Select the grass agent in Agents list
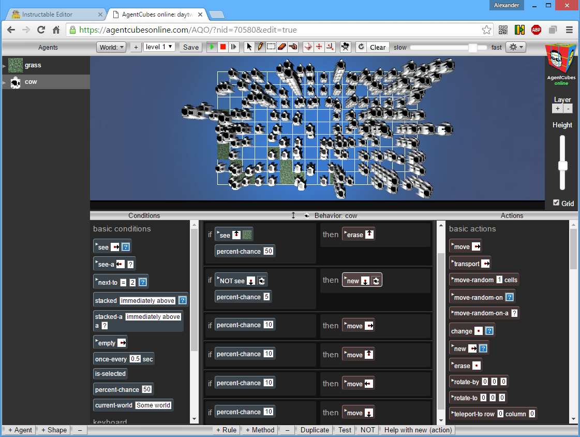 coord(46,65)
